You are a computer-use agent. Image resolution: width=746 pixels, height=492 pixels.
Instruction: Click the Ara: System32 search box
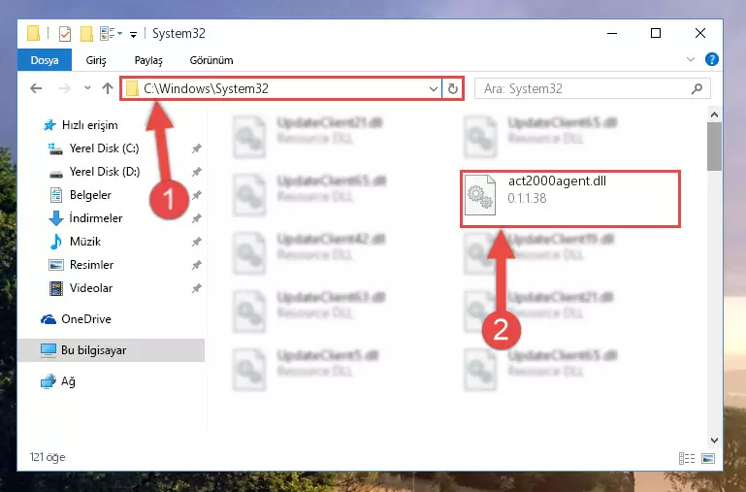click(x=593, y=89)
